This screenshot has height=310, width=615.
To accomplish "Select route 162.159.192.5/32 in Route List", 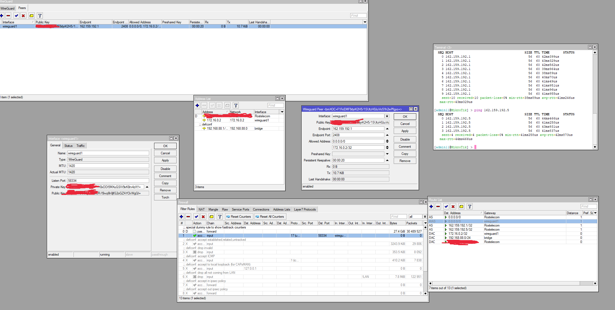I will [513, 230].
